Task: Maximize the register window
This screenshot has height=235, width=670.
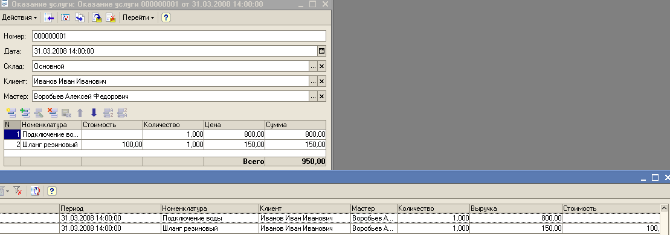Action: point(655,177)
